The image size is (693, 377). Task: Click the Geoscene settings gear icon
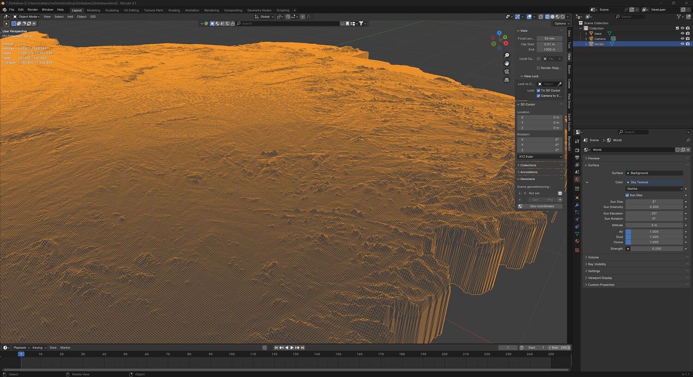pyautogui.click(x=560, y=194)
